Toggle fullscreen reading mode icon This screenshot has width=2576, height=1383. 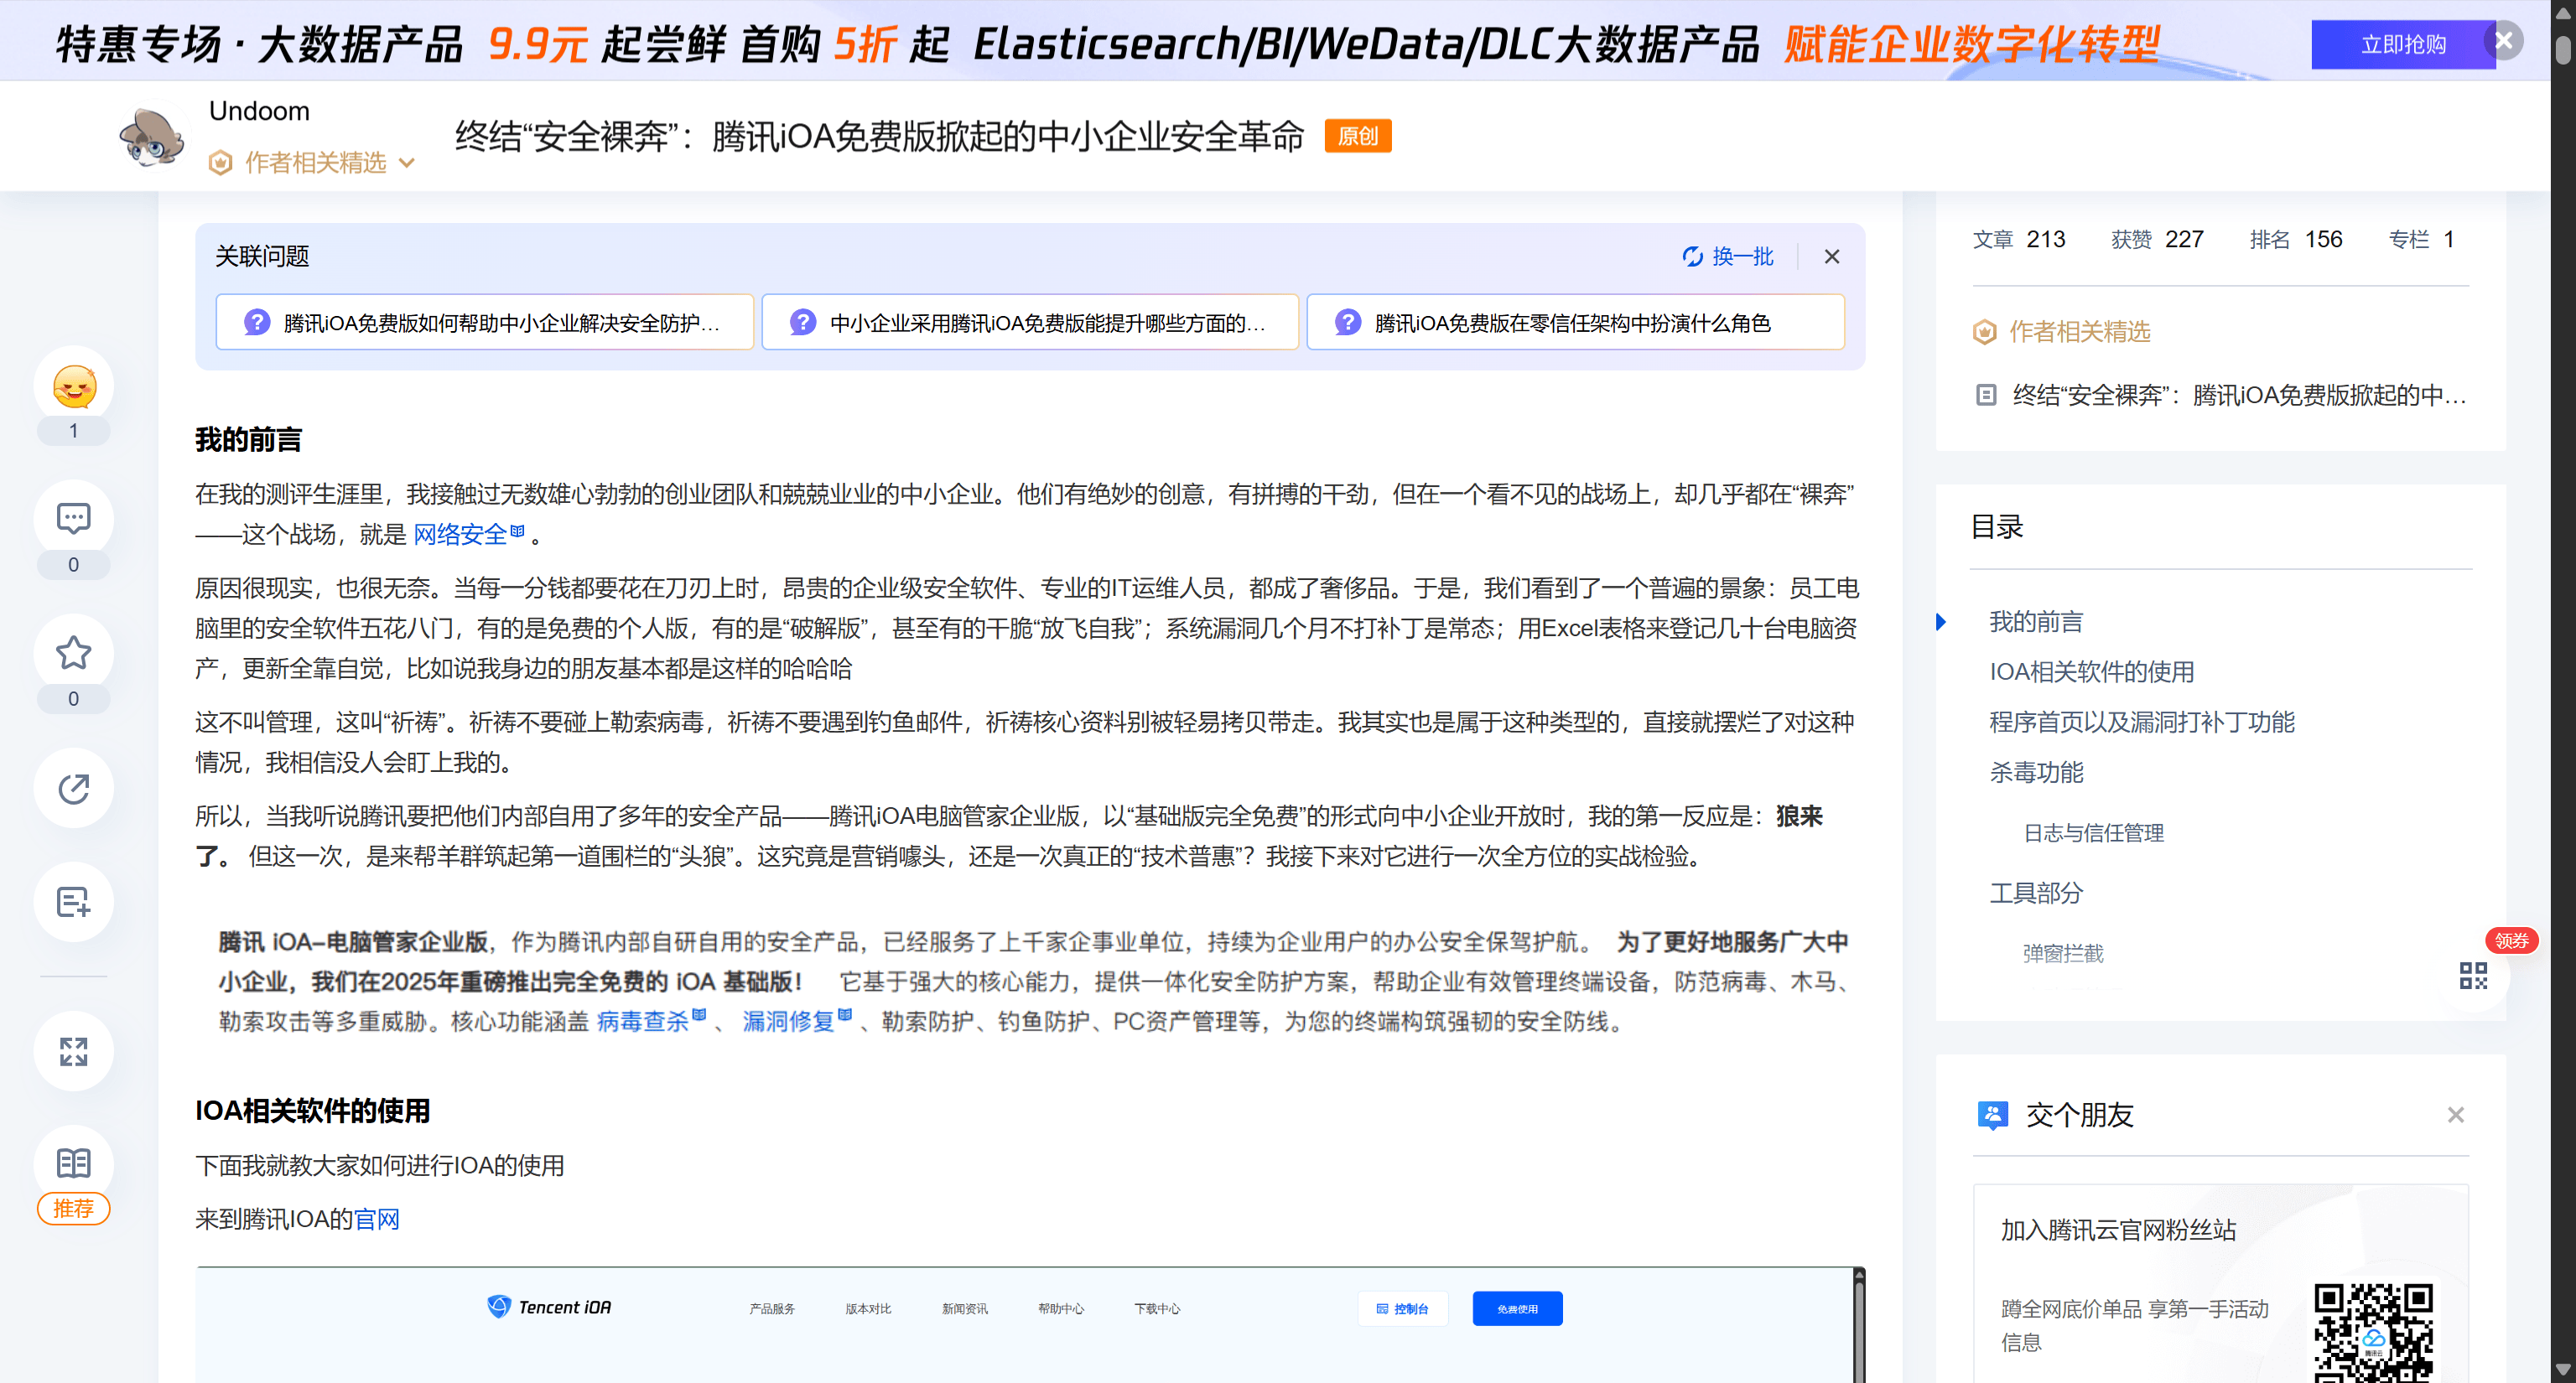point(74,1051)
